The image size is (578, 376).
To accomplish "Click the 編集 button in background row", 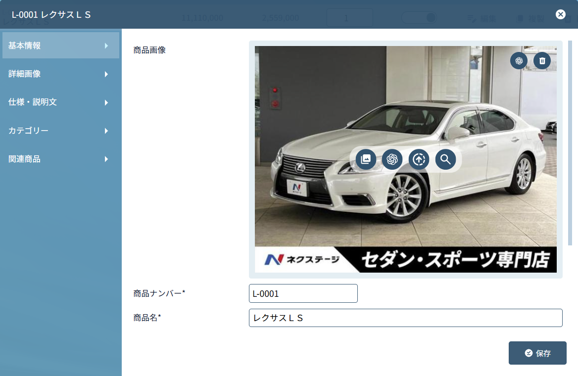I will click(x=482, y=18).
